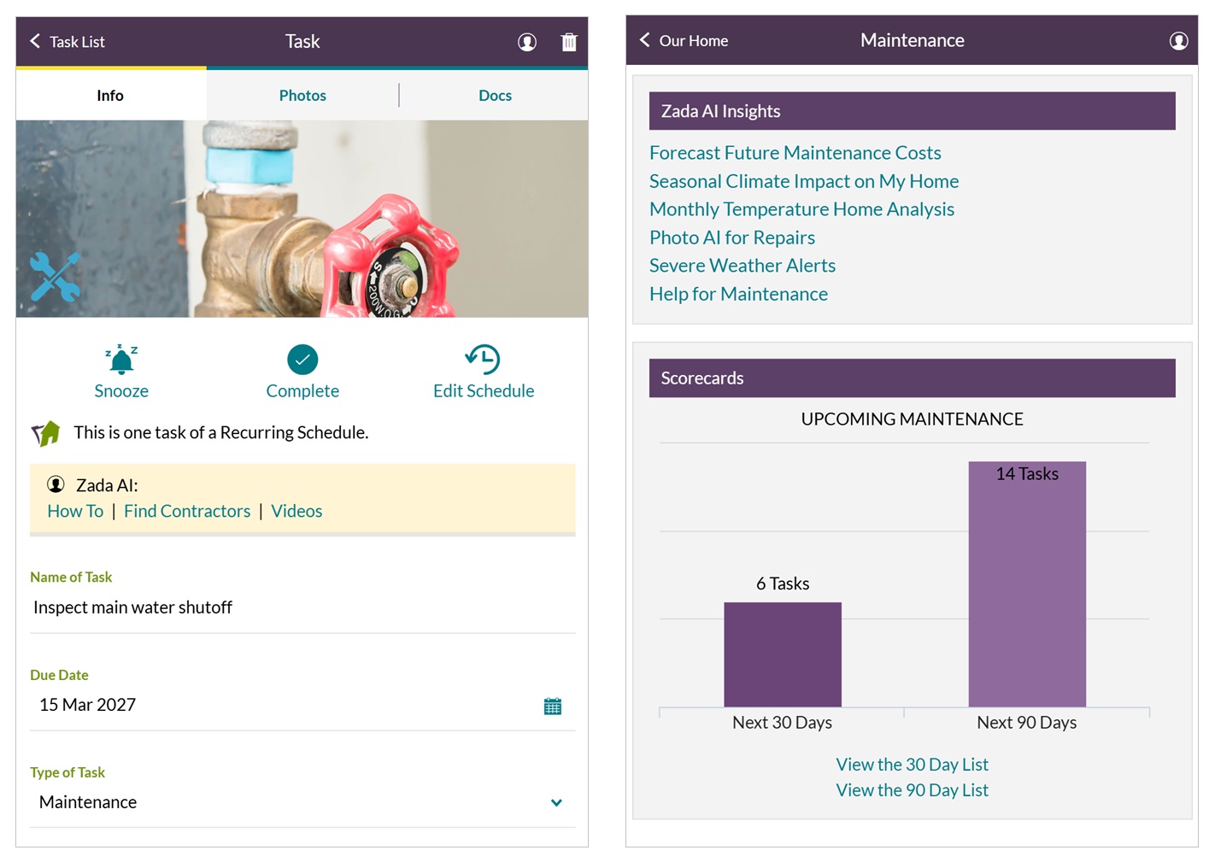
Task: Expand the Type of Task dropdown
Action: pyautogui.click(x=556, y=803)
